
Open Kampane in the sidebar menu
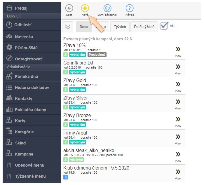(24, 154)
